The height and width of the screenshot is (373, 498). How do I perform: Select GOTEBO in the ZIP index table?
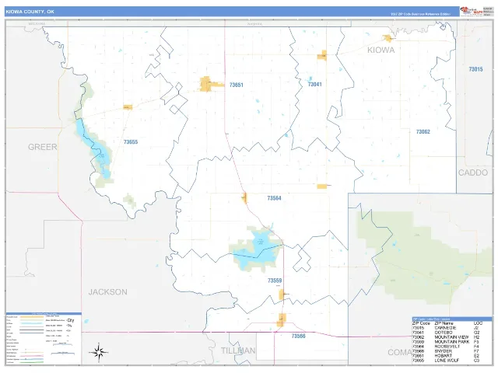click(444, 333)
